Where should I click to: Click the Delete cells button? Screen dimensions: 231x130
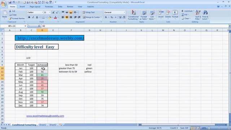[168, 14]
